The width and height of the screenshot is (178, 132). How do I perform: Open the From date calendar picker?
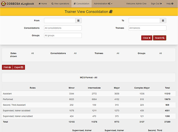tap(78, 20)
